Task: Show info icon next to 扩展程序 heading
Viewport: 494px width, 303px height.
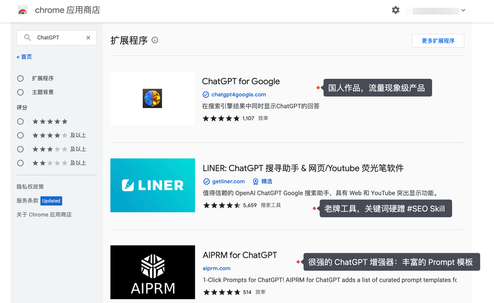Action: [155, 40]
